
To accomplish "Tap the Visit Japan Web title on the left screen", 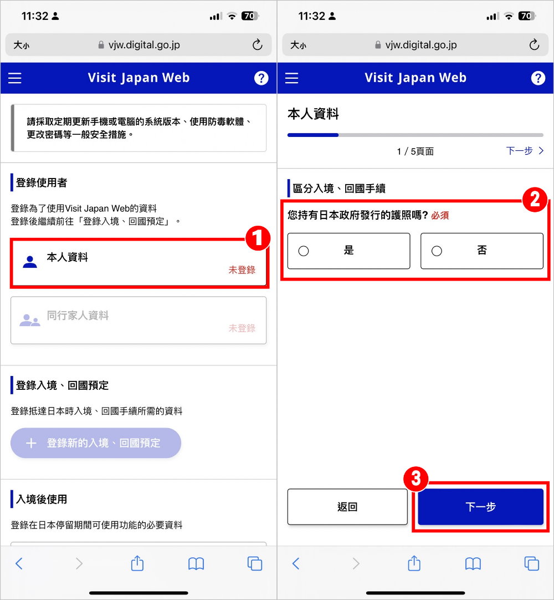I will [x=138, y=78].
